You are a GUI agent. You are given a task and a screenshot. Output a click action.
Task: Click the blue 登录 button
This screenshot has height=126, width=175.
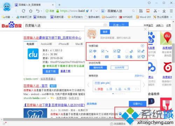click(x=105, y=32)
